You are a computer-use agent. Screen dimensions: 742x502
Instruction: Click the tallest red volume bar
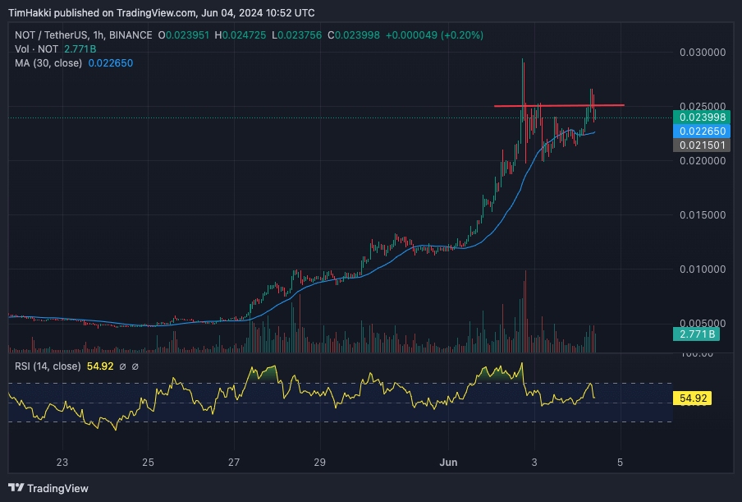pos(525,311)
